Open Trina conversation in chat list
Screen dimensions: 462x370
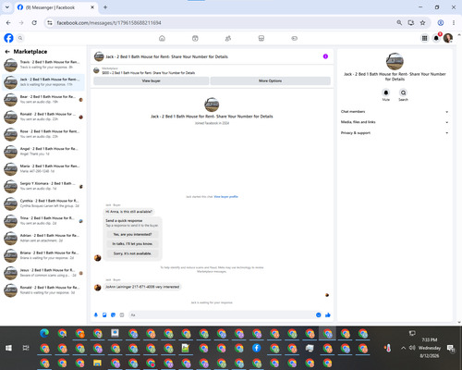(x=43, y=221)
